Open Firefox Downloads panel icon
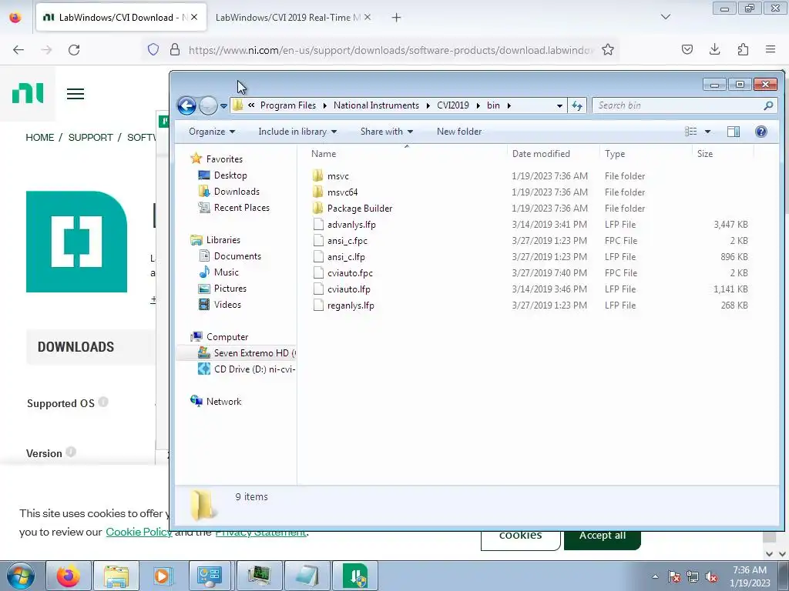 click(x=714, y=49)
